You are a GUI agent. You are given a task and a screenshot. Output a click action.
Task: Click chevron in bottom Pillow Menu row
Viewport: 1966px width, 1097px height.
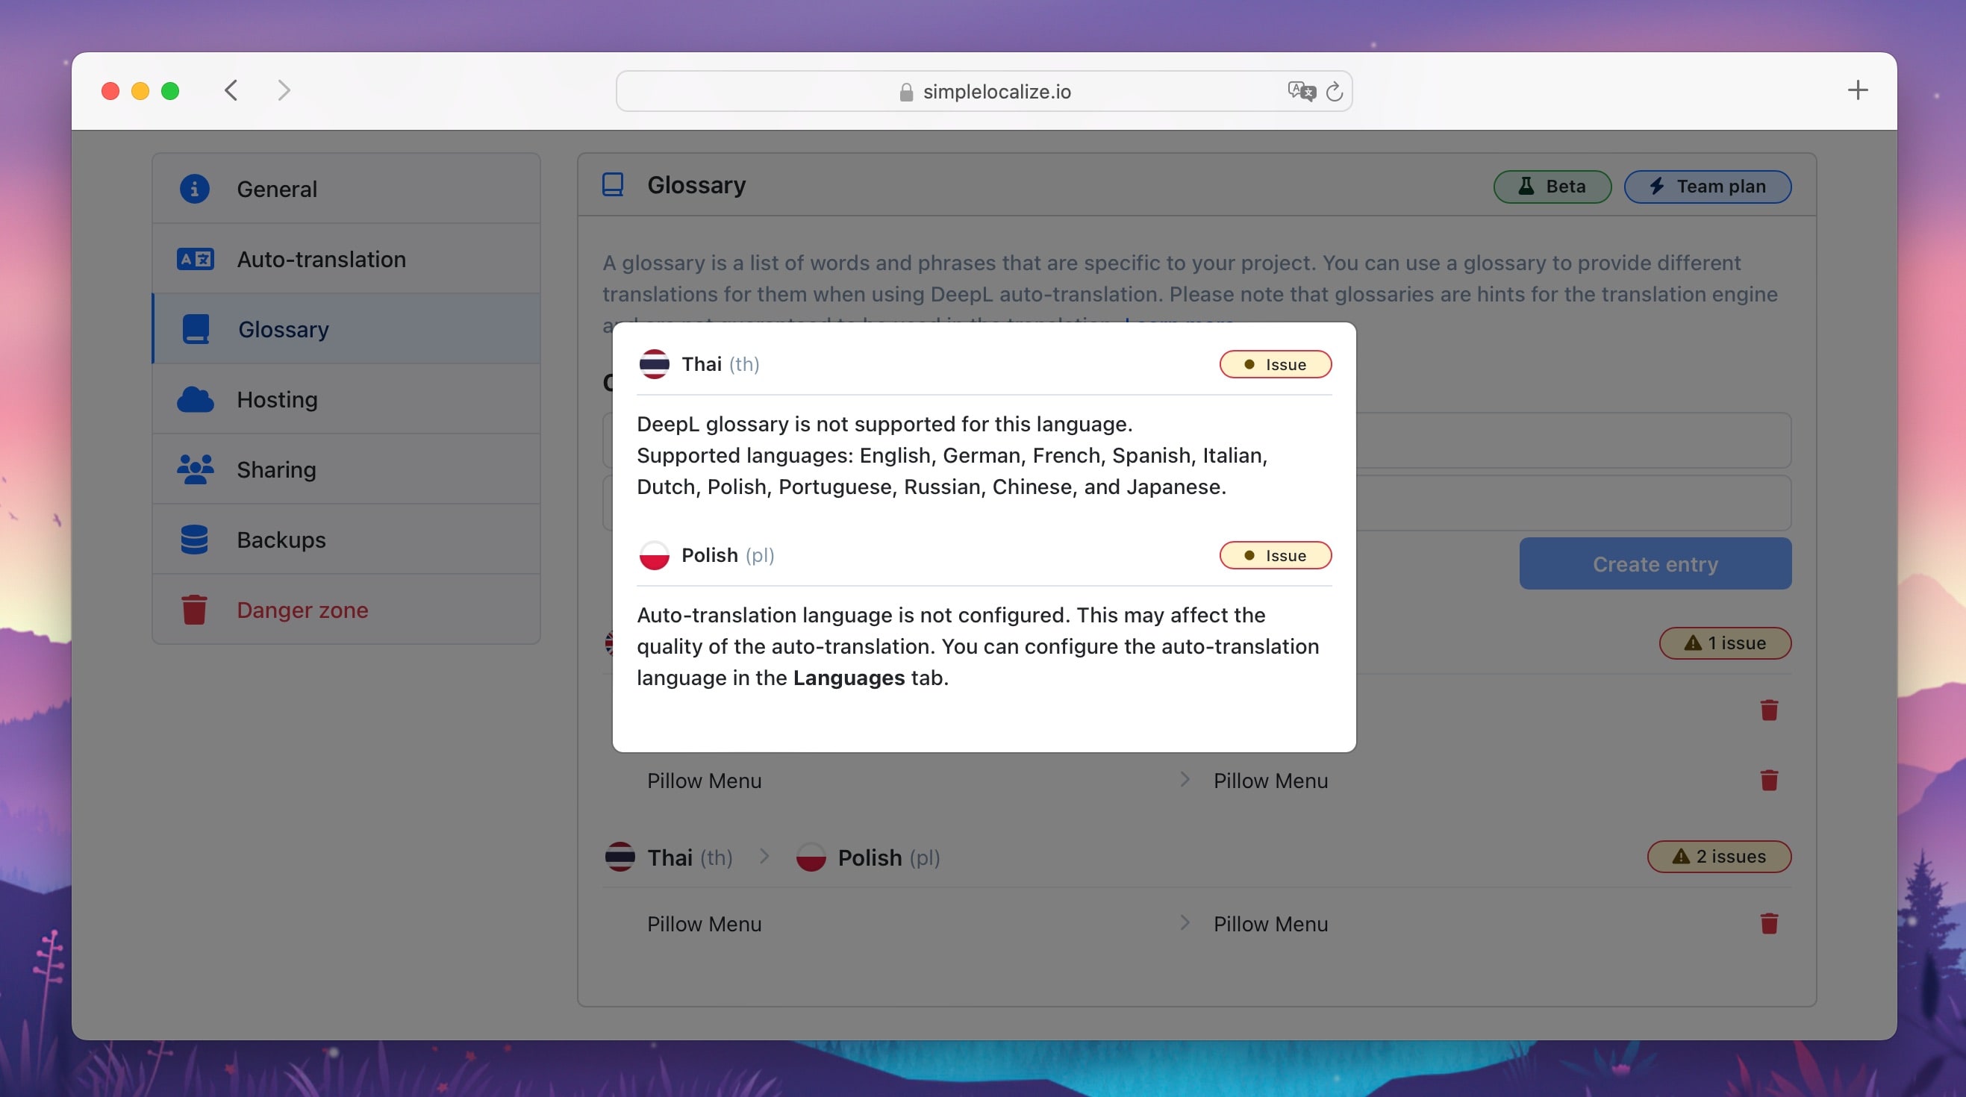pos(1185,922)
